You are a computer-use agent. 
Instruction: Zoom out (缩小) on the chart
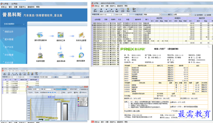37,92
